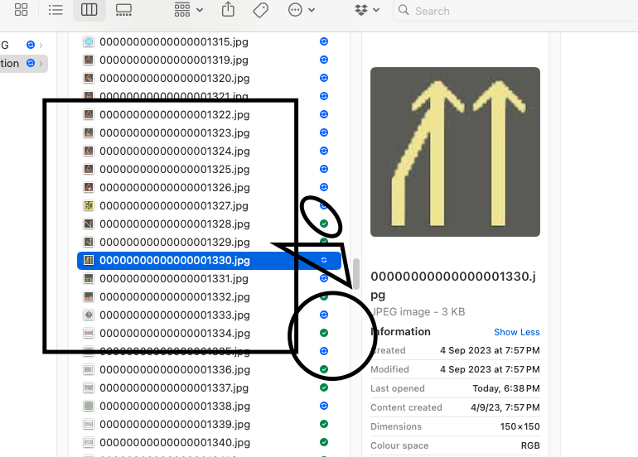Image resolution: width=638 pixels, height=457 pixels.
Task: Click the file list scrollbar thumb
Action: (356, 274)
